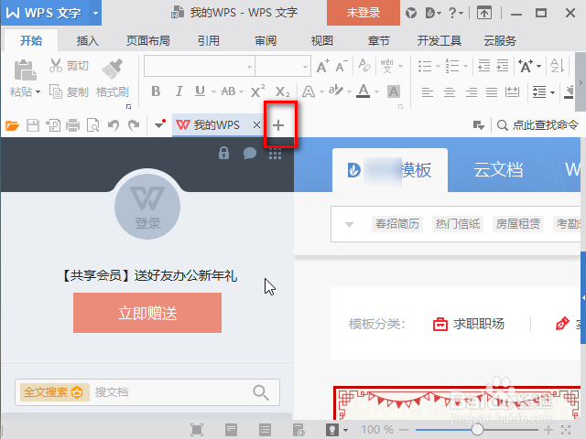
Task: Click the numbered list icon
Action: 452,66
